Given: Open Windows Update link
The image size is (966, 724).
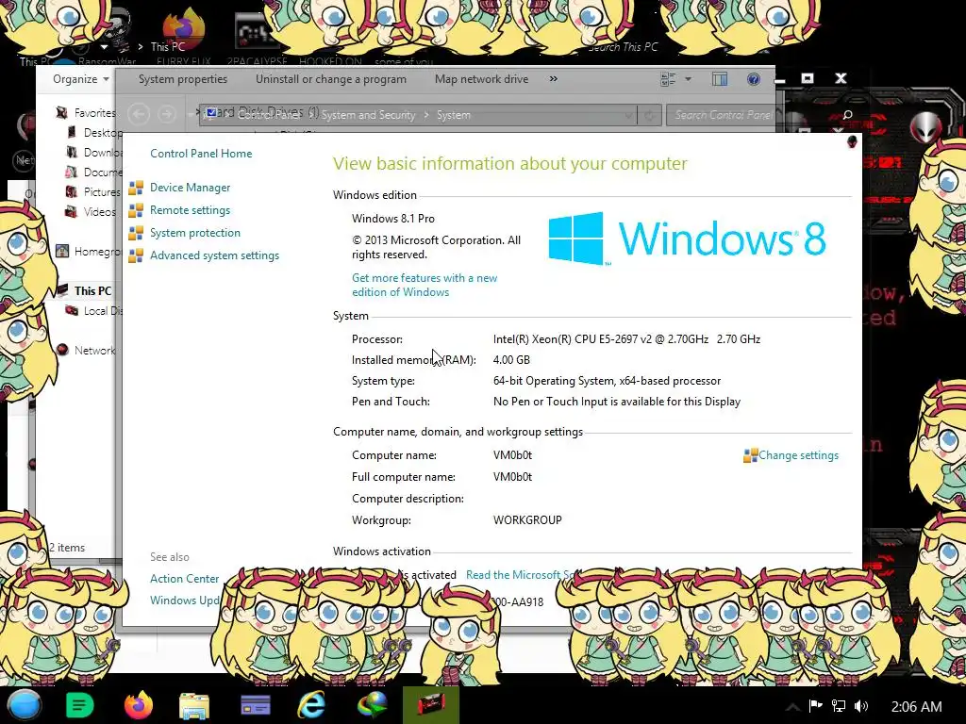Looking at the screenshot, I should 184,601.
